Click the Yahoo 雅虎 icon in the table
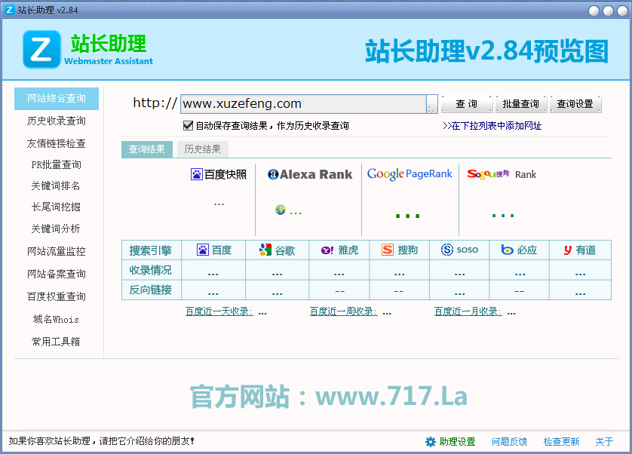This screenshot has width=632, height=454. 327,250
